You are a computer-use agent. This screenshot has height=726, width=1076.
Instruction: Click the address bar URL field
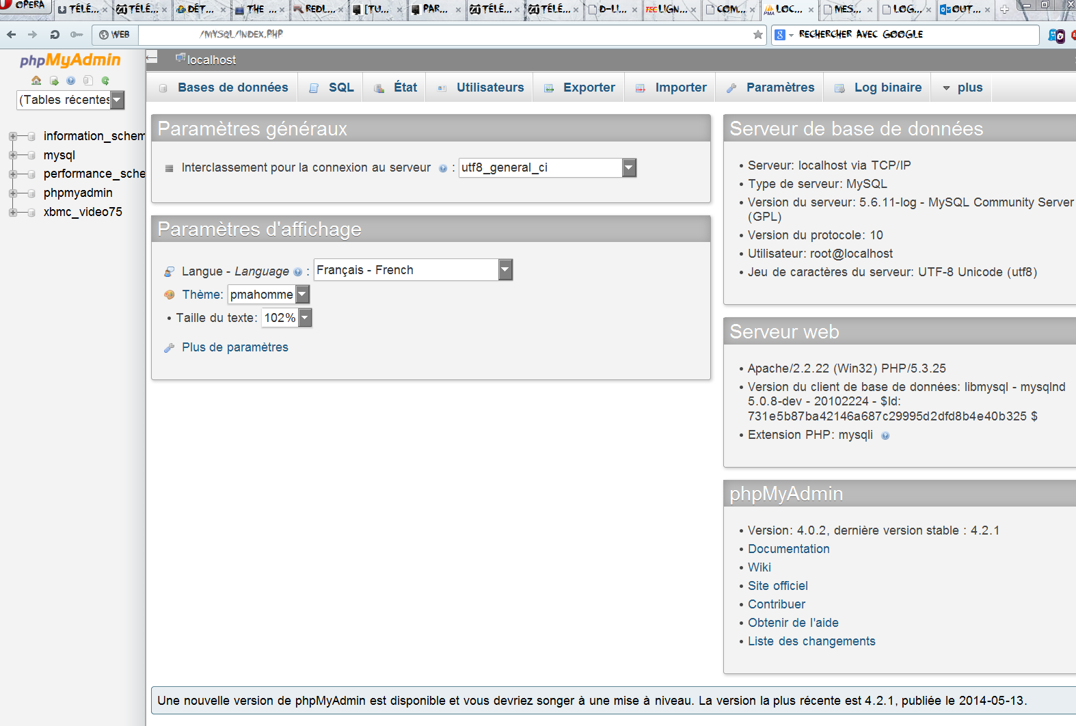(x=444, y=34)
